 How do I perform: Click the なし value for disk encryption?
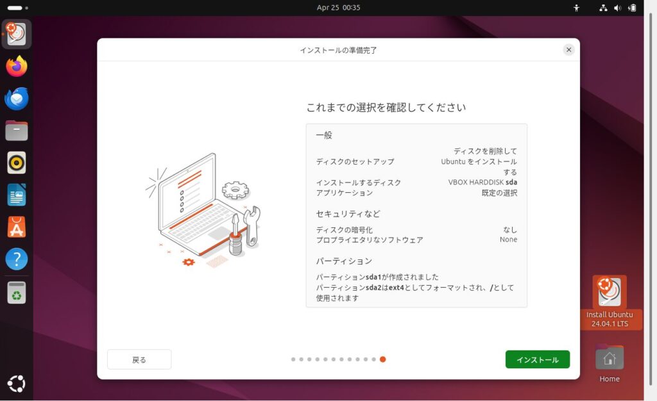510,229
